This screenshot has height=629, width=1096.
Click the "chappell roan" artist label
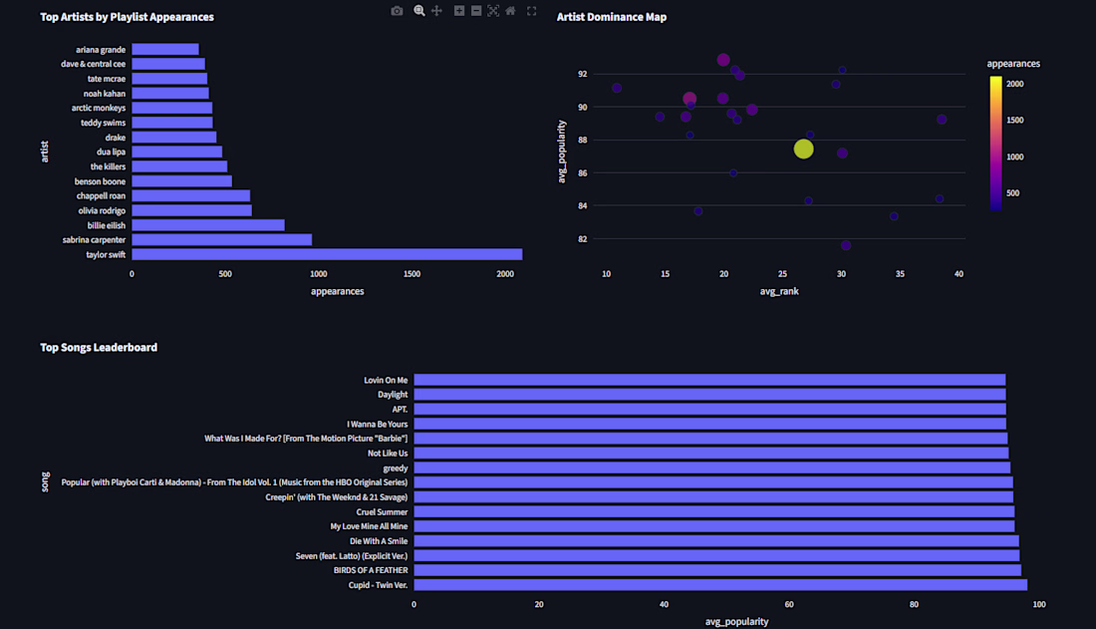pyautogui.click(x=102, y=196)
